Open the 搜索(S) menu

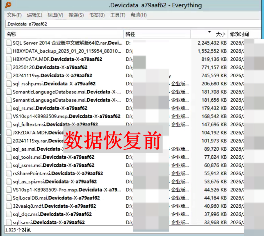pyautogui.click(x=76, y=15)
